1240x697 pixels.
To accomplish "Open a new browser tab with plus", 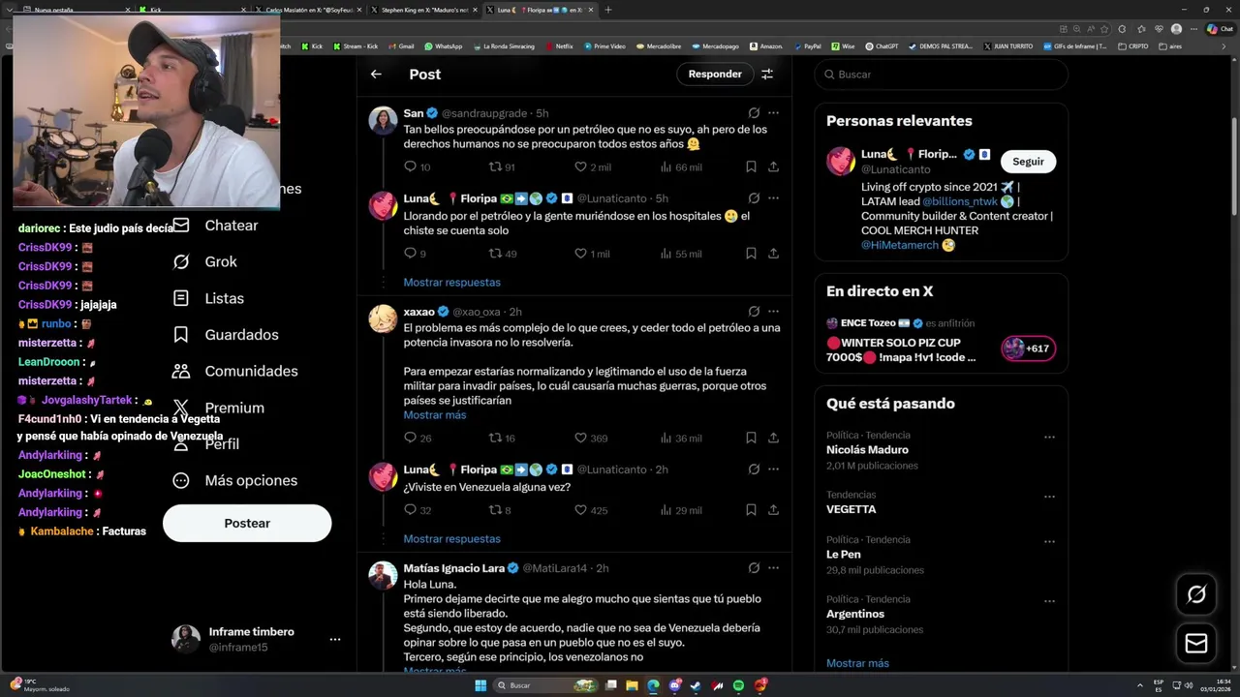I will 608,10.
